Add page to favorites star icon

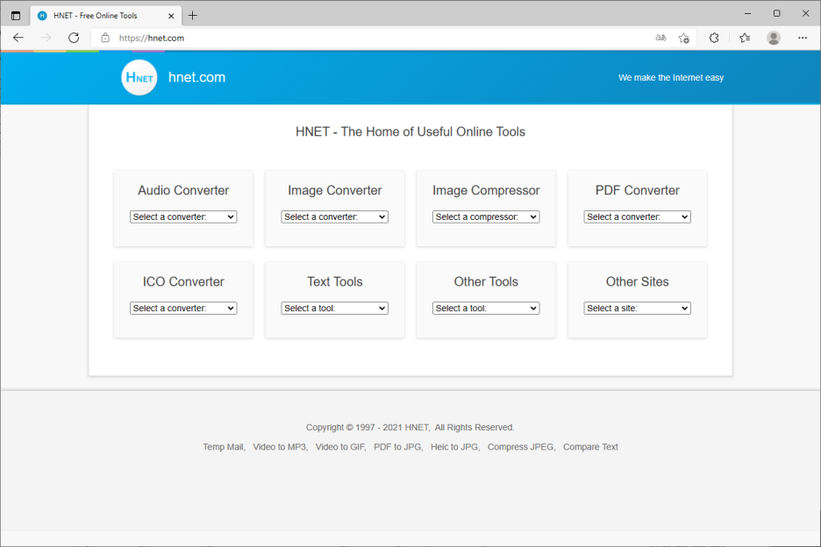[684, 38]
